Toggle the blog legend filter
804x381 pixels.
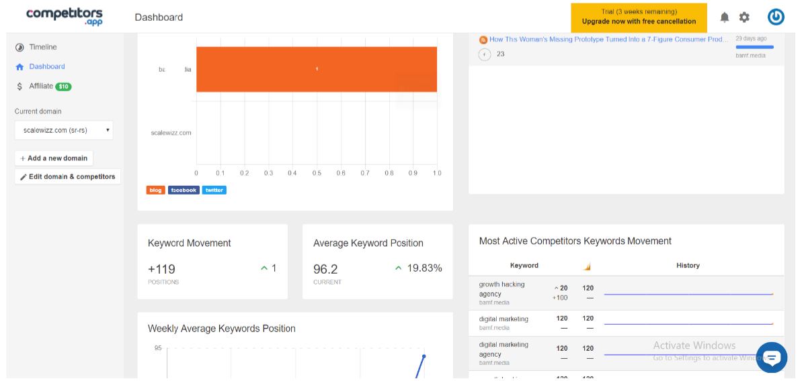coord(155,190)
